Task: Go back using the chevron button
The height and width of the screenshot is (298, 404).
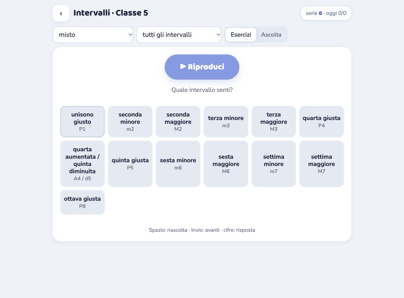Action: (x=61, y=13)
